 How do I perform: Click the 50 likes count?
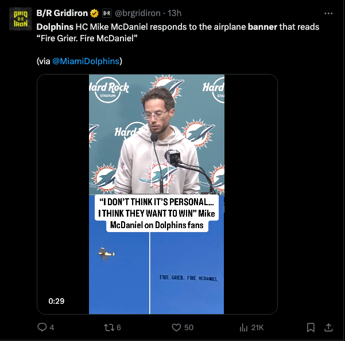click(x=188, y=327)
